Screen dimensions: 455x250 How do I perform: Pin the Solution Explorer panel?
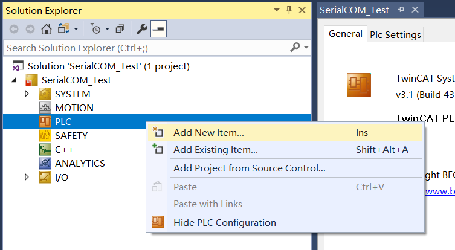click(289, 10)
